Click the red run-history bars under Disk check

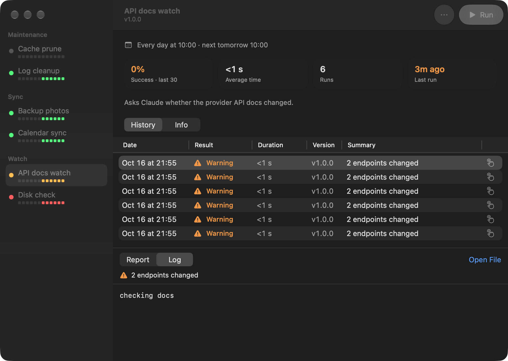point(41,203)
